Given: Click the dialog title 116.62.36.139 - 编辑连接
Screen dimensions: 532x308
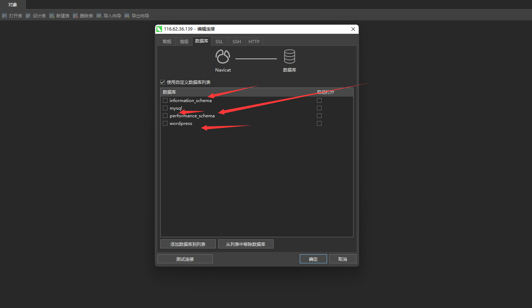Looking at the screenshot, I should tap(189, 29).
